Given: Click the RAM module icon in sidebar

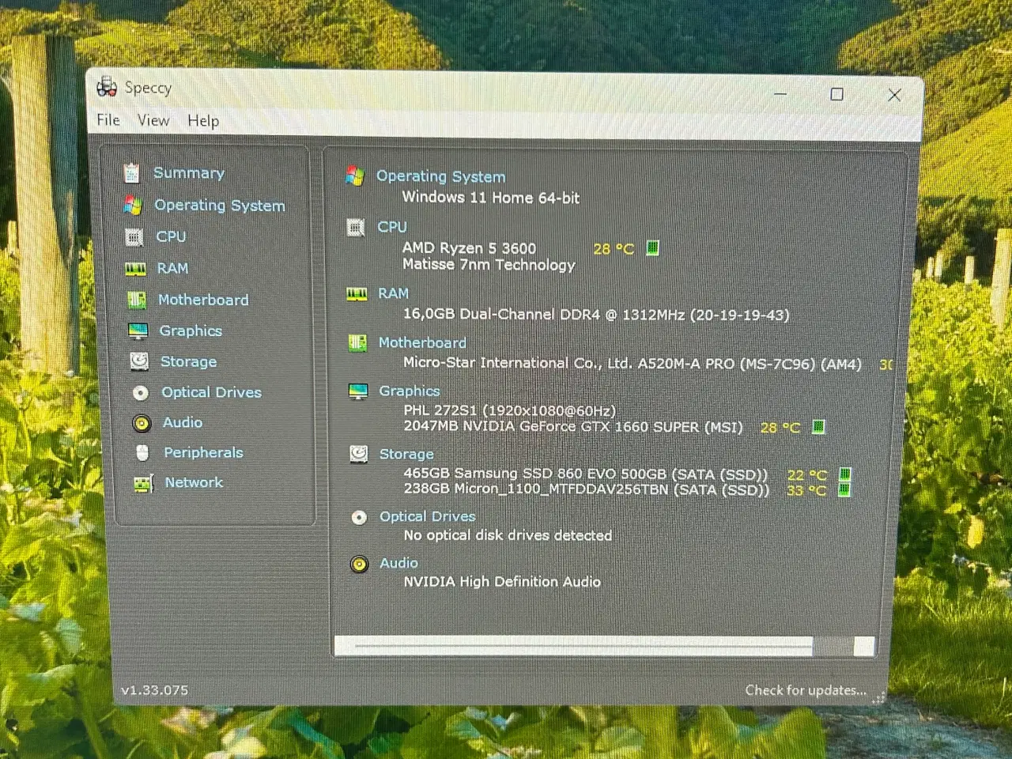Looking at the screenshot, I should point(135,269).
